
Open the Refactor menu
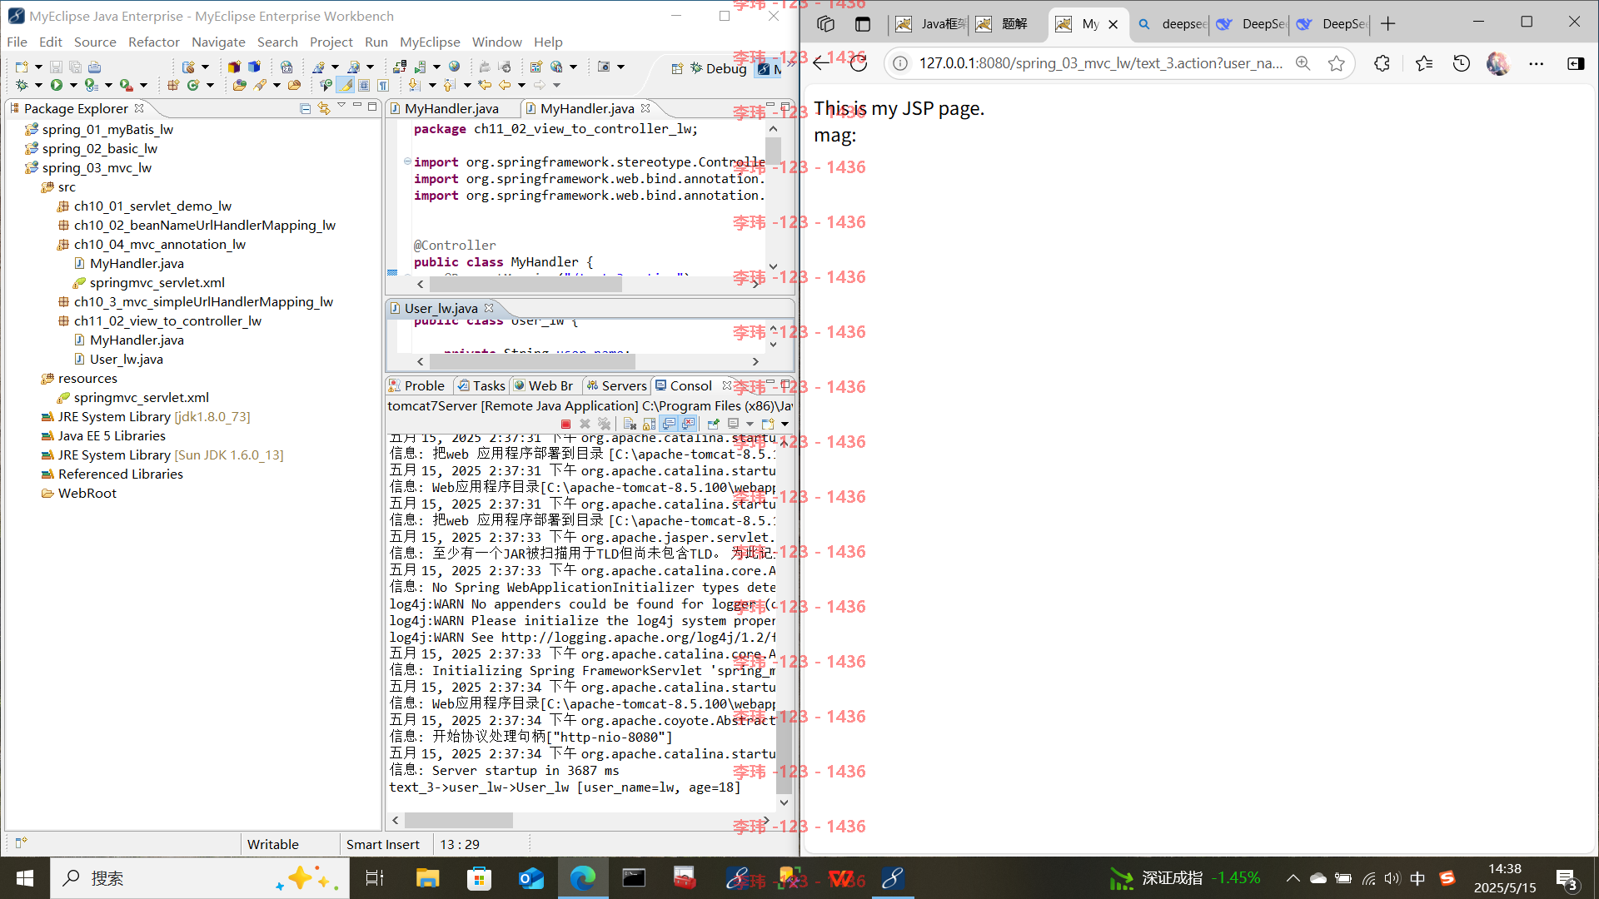(x=153, y=42)
